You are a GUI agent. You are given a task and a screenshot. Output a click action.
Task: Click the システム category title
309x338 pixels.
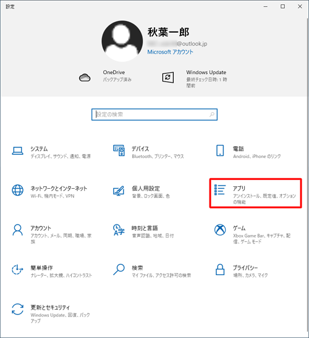tap(39, 149)
